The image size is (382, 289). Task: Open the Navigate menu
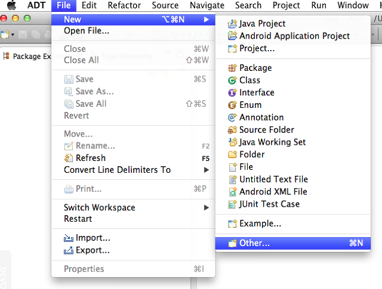(207, 5)
